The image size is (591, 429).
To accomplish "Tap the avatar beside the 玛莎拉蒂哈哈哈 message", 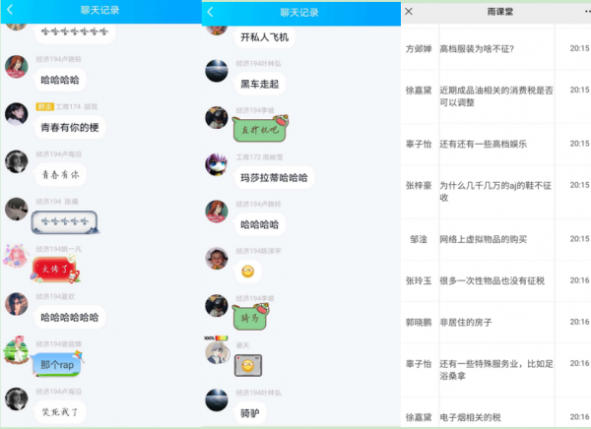I will [217, 165].
